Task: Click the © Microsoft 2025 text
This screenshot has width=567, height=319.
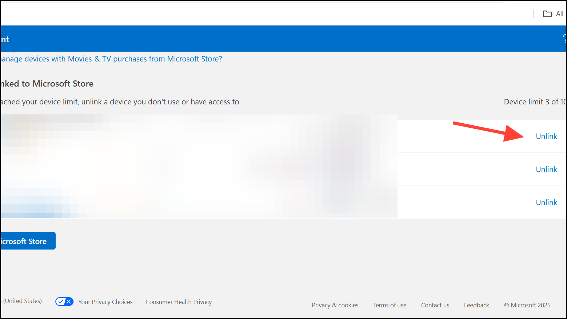Action: (527, 305)
